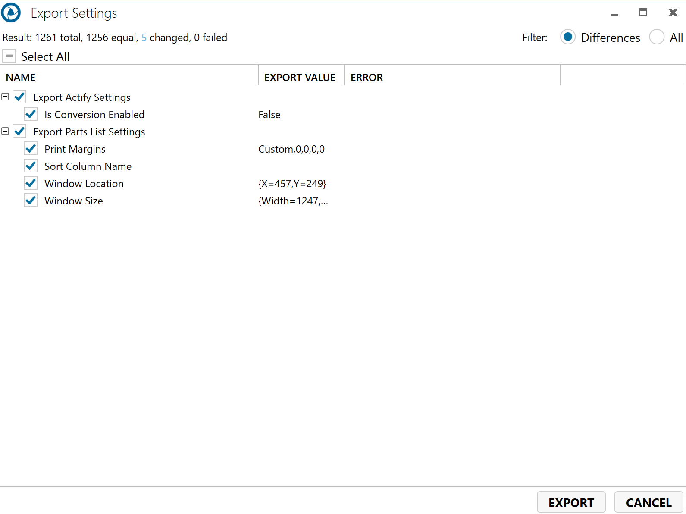The width and height of the screenshot is (686, 514).
Task: Deselect the Print Margins checkbox
Action: pyautogui.click(x=31, y=149)
